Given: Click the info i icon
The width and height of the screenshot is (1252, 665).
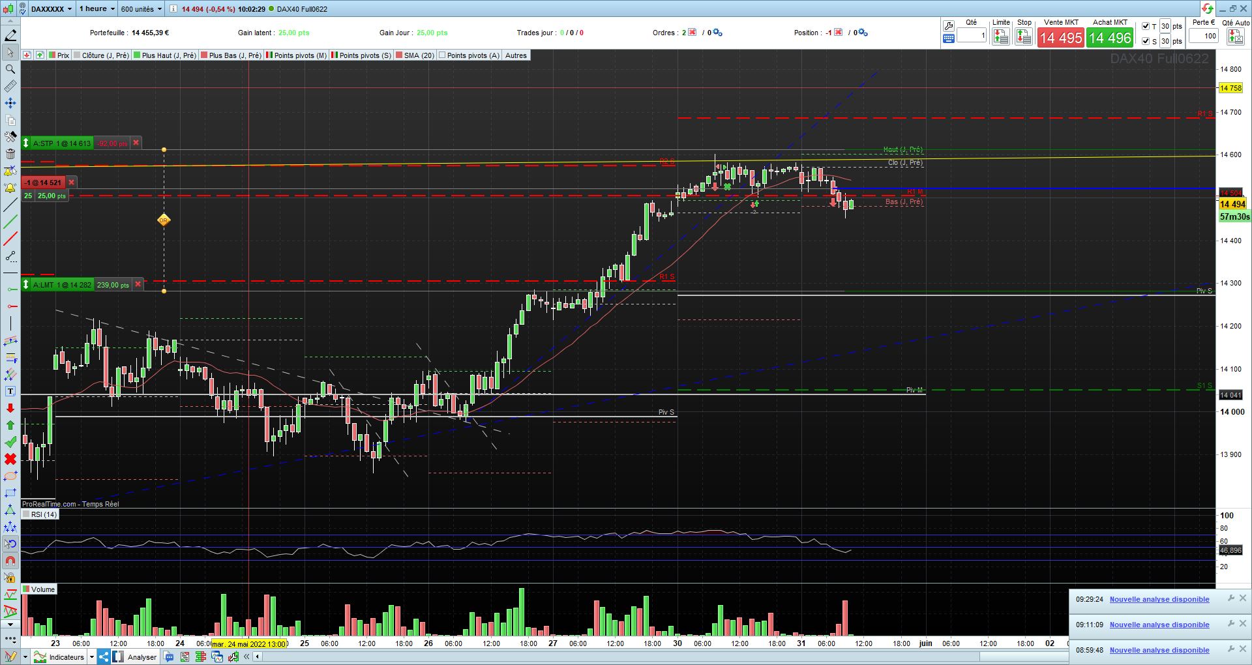Looking at the screenshot, I should pyautogui.click(x=173, y=8).
